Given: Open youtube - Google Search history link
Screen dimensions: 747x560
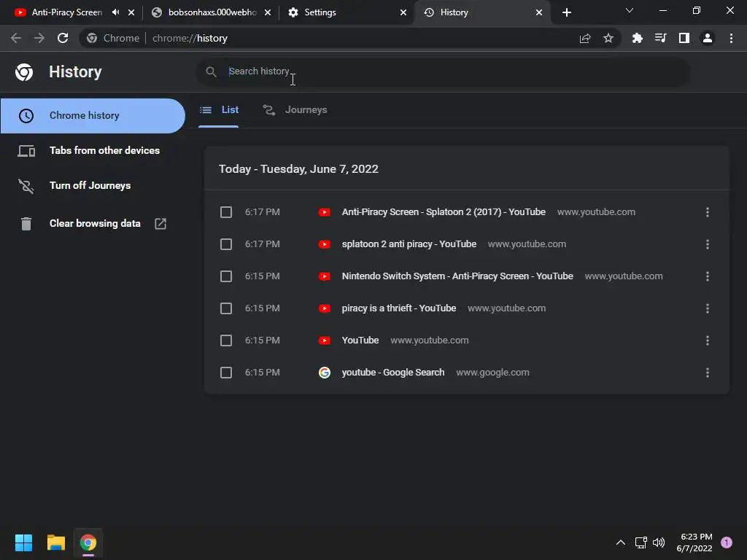Looking at the screenshot, I should (x=393, y=373).
